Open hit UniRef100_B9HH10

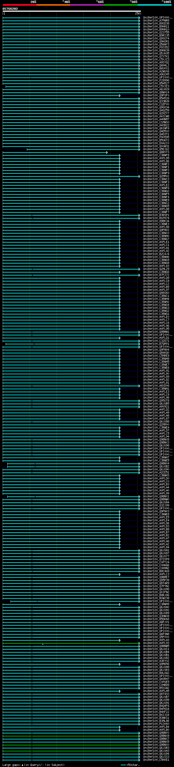coord(156,29)
